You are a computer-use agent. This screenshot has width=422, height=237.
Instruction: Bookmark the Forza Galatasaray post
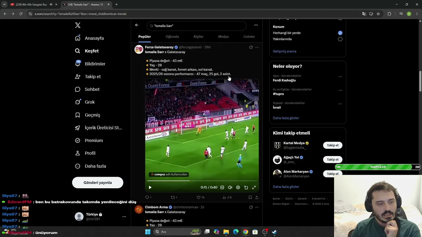[x=250, y=197]
